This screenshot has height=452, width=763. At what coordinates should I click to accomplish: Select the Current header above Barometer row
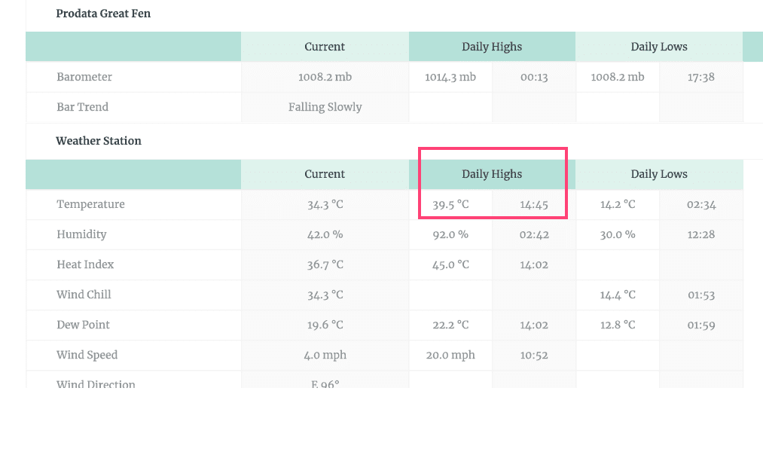tap(325, 47)
